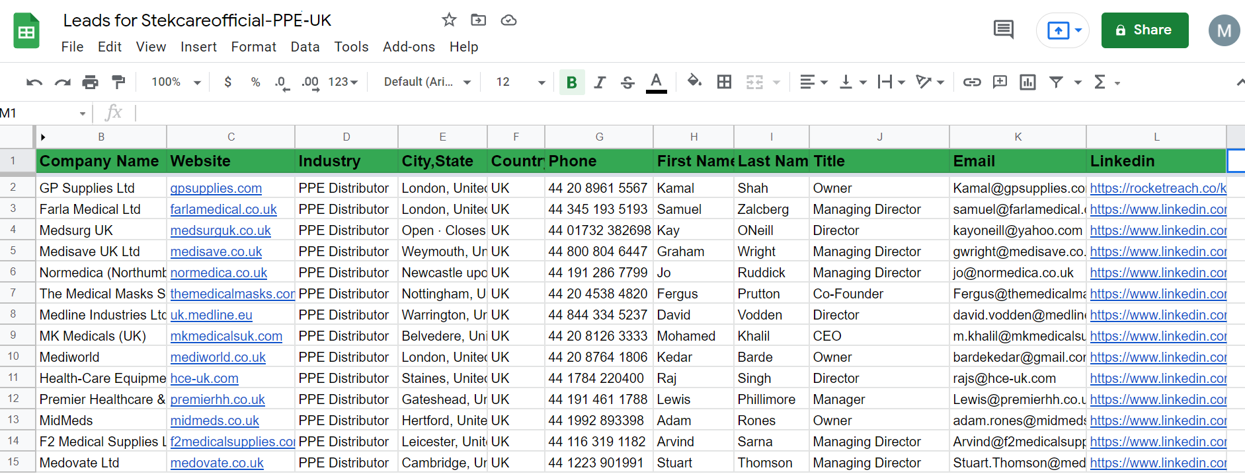Open vertical align dropdown
This screenshot has width=1245, height=474.
pyautogui.click(x=852, y=82)
